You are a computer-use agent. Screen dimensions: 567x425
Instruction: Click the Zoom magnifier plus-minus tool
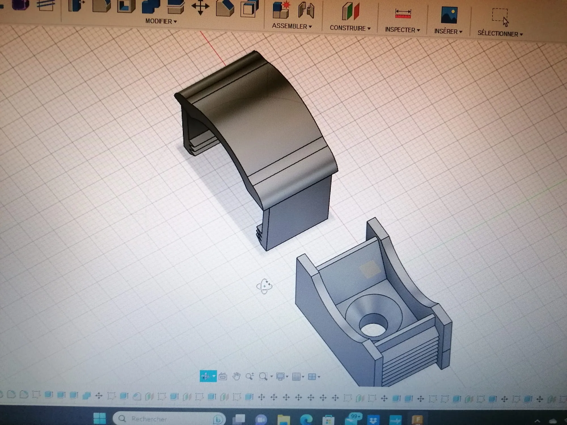click(x=249, y=376)
